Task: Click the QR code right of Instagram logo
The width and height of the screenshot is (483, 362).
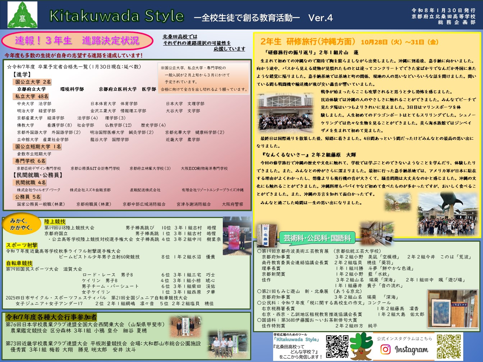Action: [448, 347]
